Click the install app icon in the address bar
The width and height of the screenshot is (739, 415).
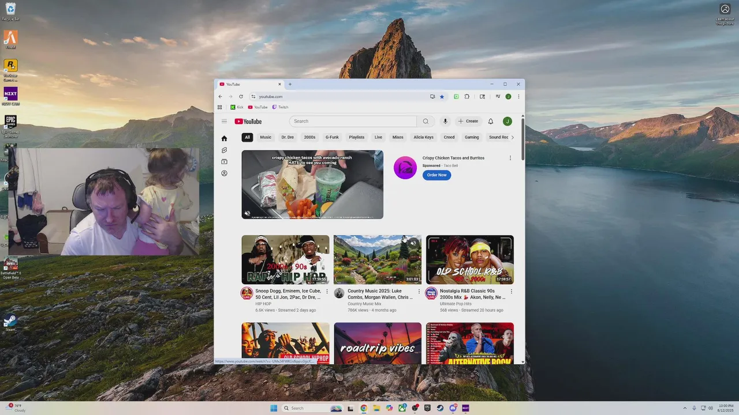tap(432, 96)
